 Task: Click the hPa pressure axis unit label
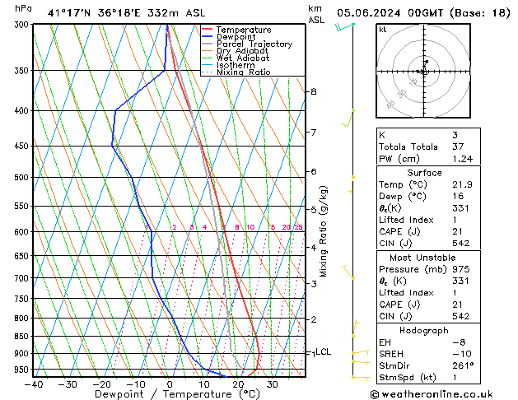click(x=23, y=8)
